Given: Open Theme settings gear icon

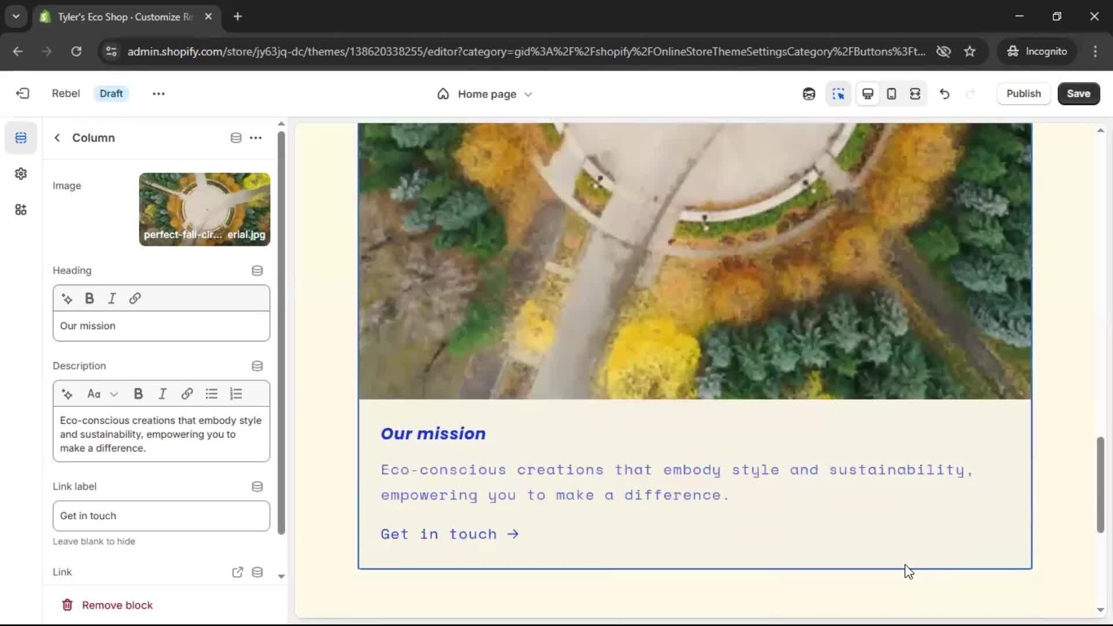Looking at the screenshot, I should (21, 174).
